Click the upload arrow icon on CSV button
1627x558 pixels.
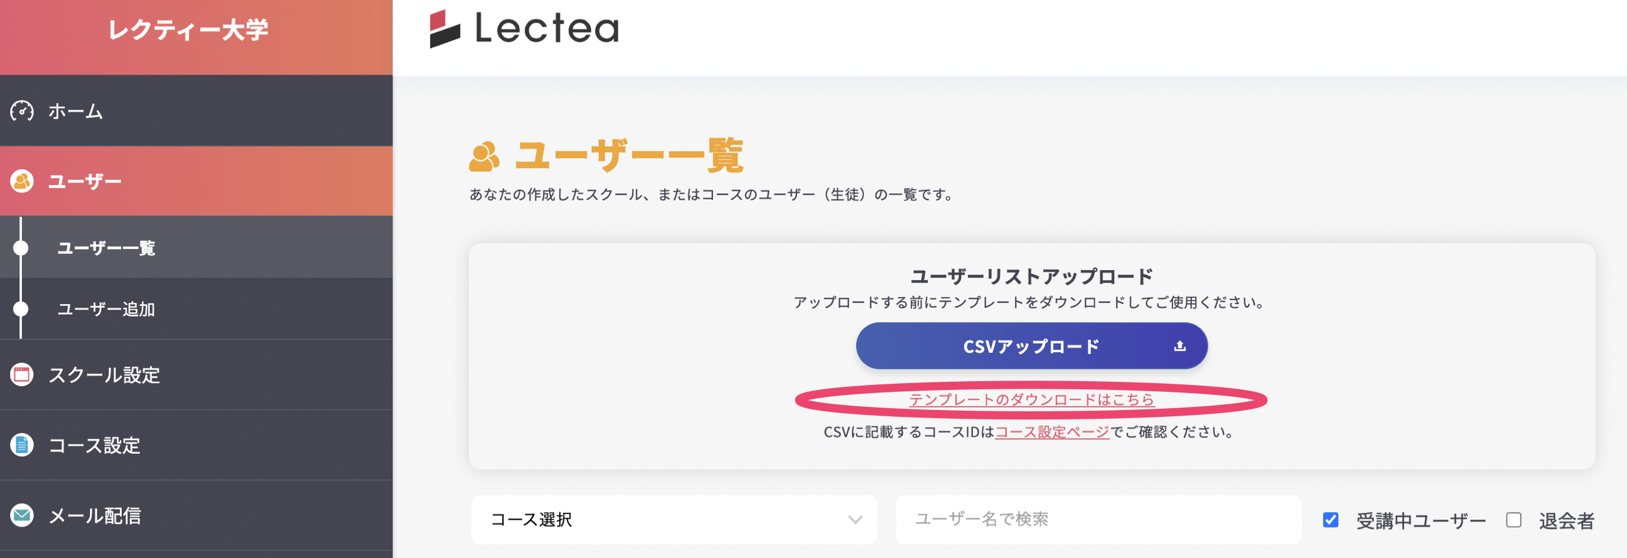(1179, 346)
